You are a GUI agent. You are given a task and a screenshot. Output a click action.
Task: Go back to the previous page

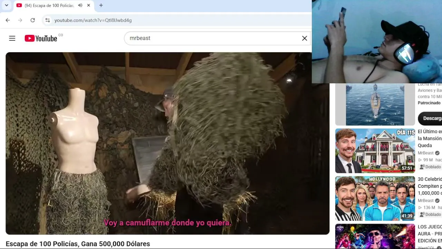[x=8, y=20]
